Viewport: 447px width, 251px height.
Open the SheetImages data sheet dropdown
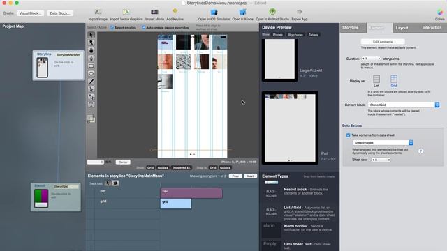(x=383, y=142)
